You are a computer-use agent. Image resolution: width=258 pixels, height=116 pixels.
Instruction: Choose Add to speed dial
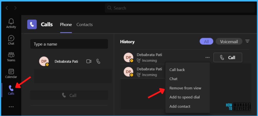[184, 97]
